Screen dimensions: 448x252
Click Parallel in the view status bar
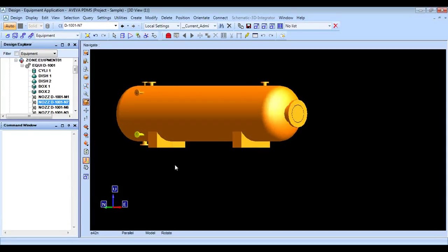tap(127, 233)
